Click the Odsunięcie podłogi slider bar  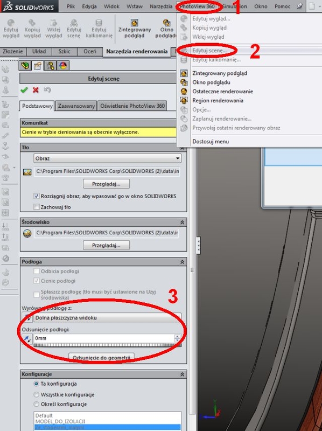[x=108, y=345]
